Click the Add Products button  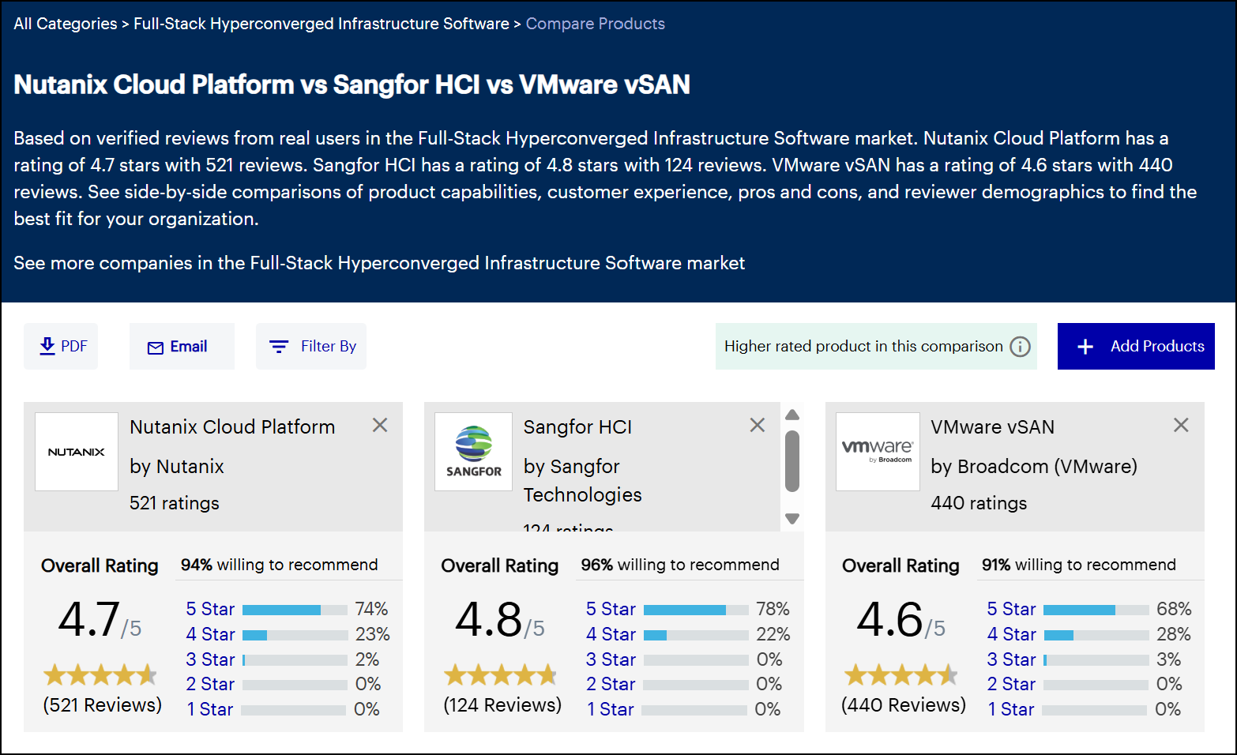tap(1135, 346)
